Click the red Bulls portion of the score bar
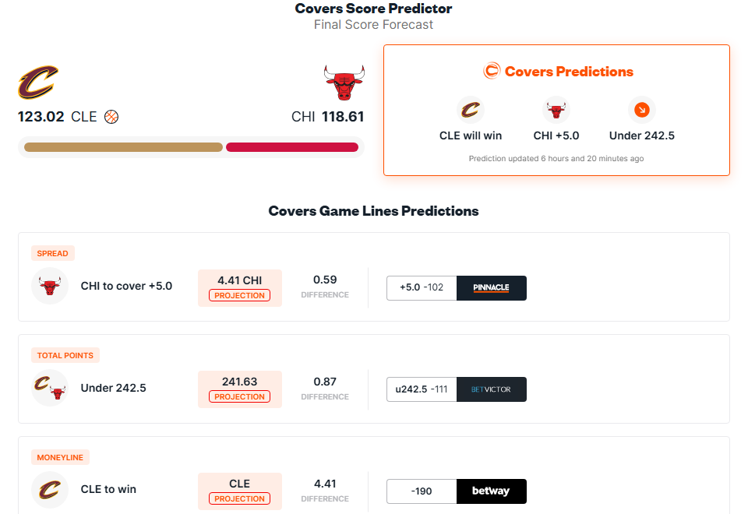The height and width of the screenshot is (514, 748). click(x=292, y=147)
